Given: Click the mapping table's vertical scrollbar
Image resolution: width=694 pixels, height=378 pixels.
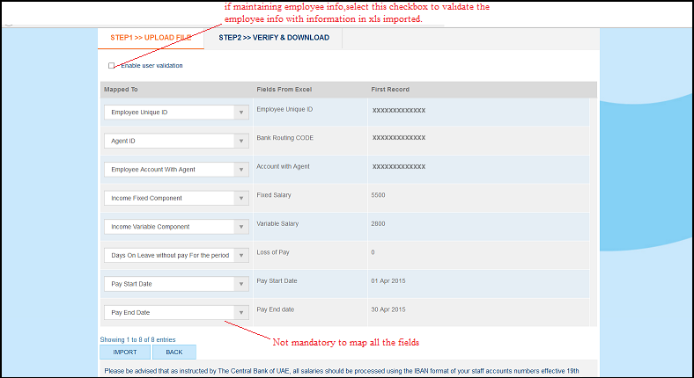Looking at the screenshot, I should point(594,211).
